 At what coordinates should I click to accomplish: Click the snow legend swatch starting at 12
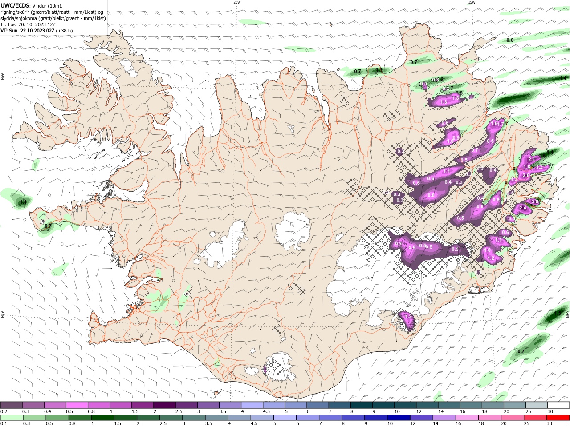pyautogui.click(x=426, y=405)
